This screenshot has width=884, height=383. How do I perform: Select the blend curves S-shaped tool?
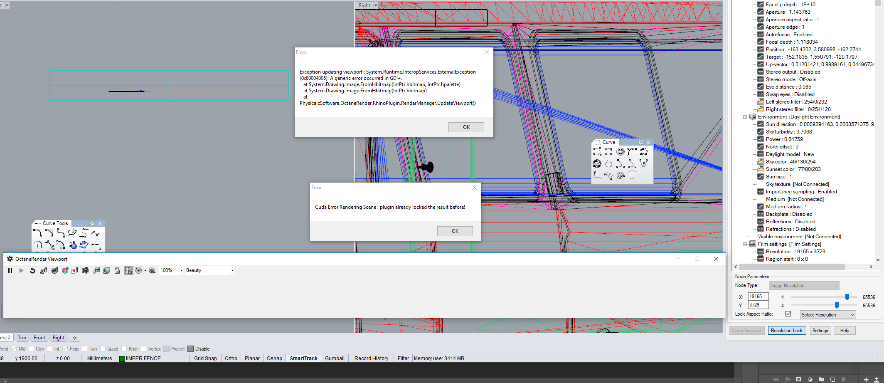61,233
